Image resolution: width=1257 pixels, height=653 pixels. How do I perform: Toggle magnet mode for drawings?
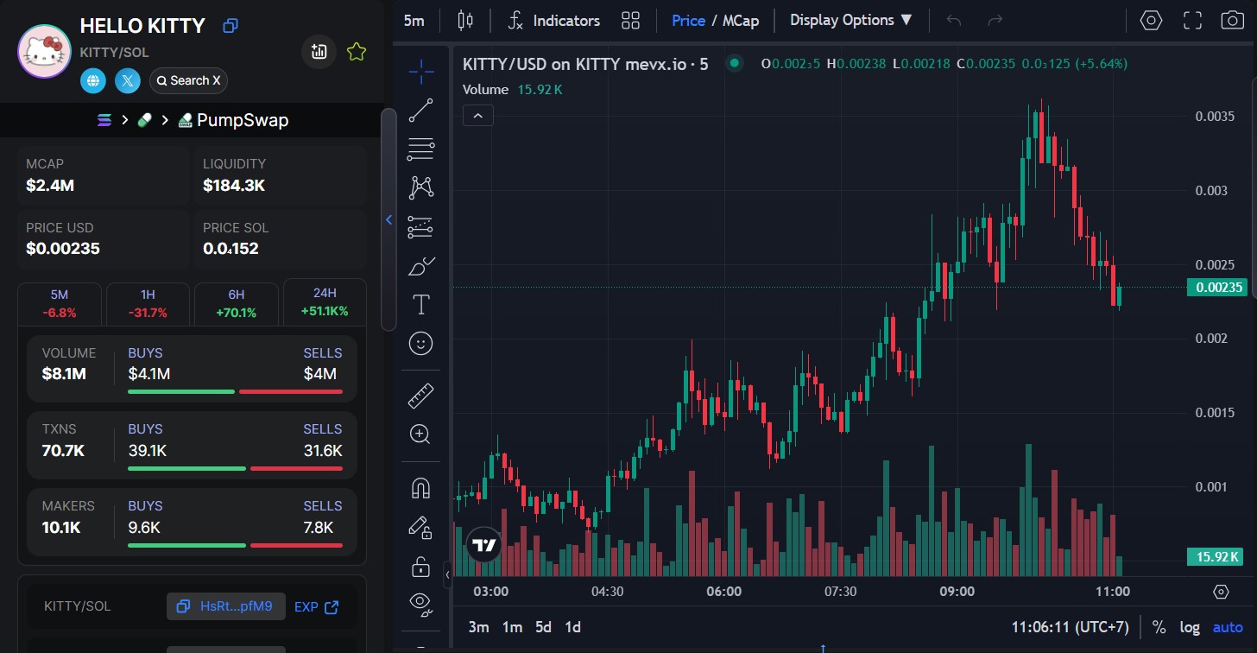tap(420, 489)
